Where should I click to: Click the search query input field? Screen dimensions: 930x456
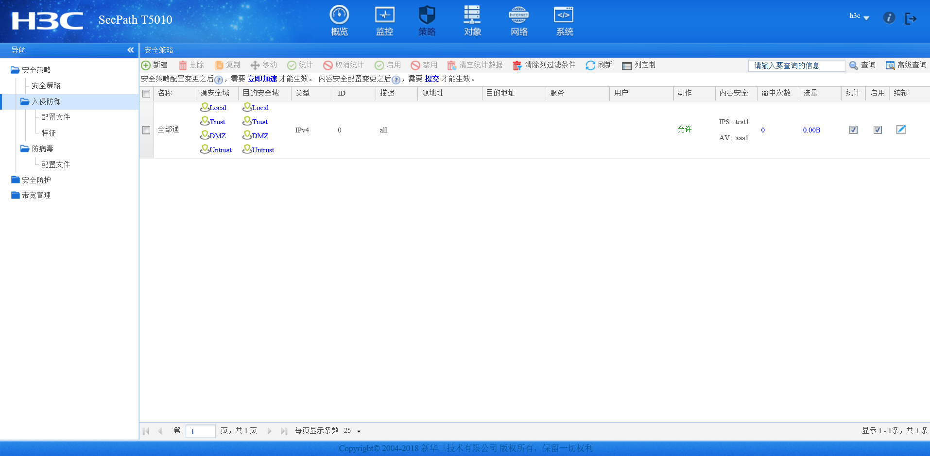(796, 65)
